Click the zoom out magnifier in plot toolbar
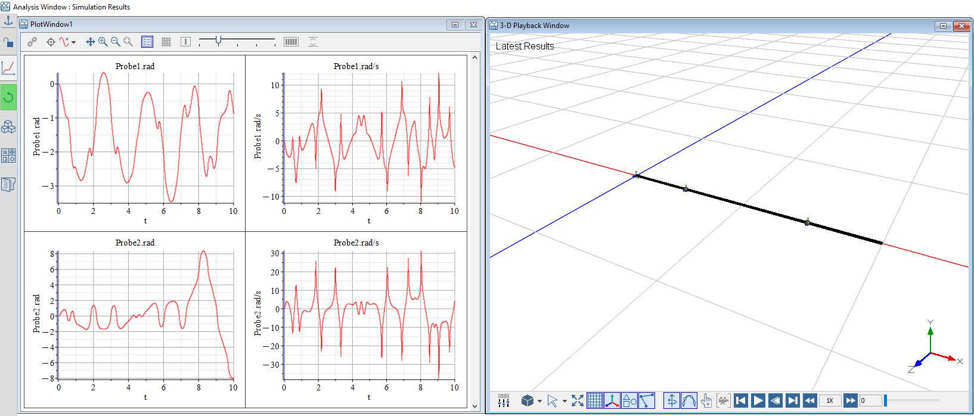 115,42
